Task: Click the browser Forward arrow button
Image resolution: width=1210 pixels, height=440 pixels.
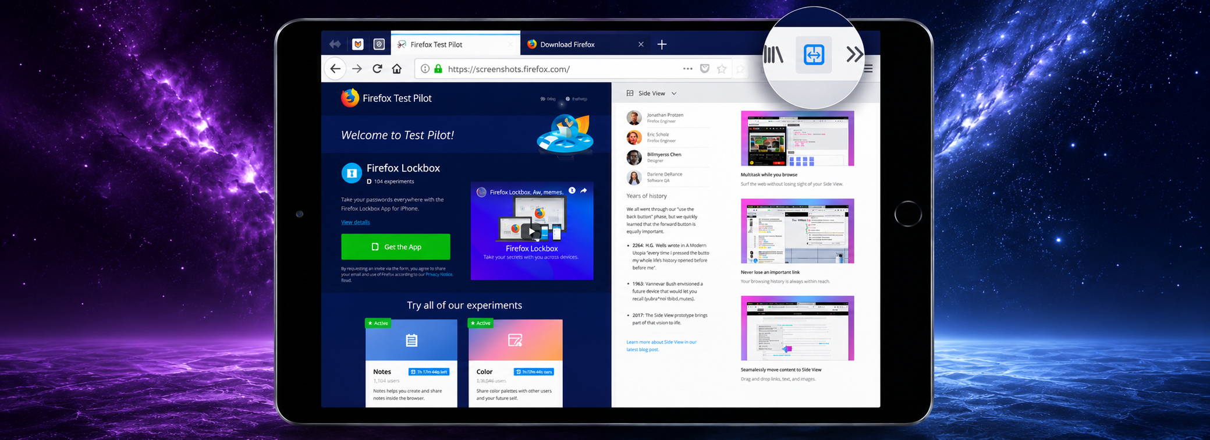Action: point(357,69)
